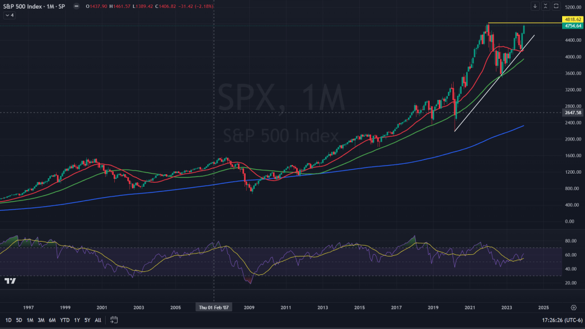
Task: Show All available chart history
Action: point(98,320)
